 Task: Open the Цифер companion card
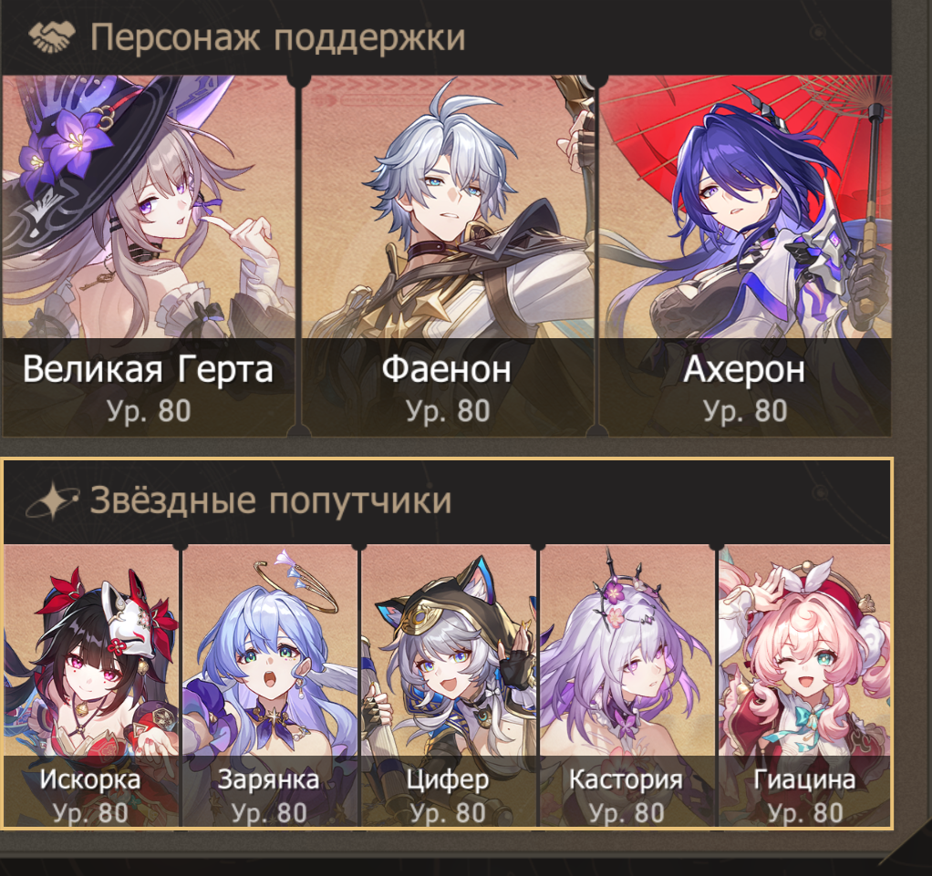click(449, 685)
